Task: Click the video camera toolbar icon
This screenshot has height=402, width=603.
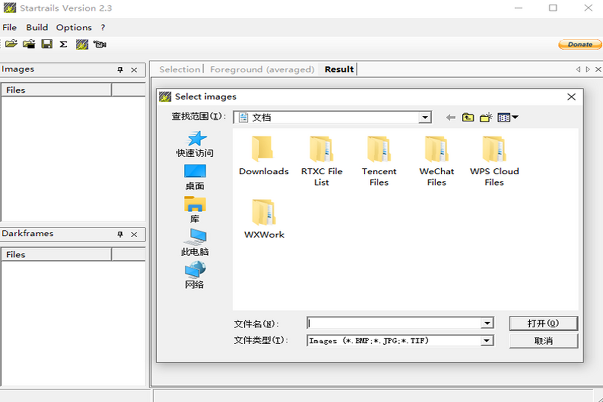Action: (x=99, y=44)
